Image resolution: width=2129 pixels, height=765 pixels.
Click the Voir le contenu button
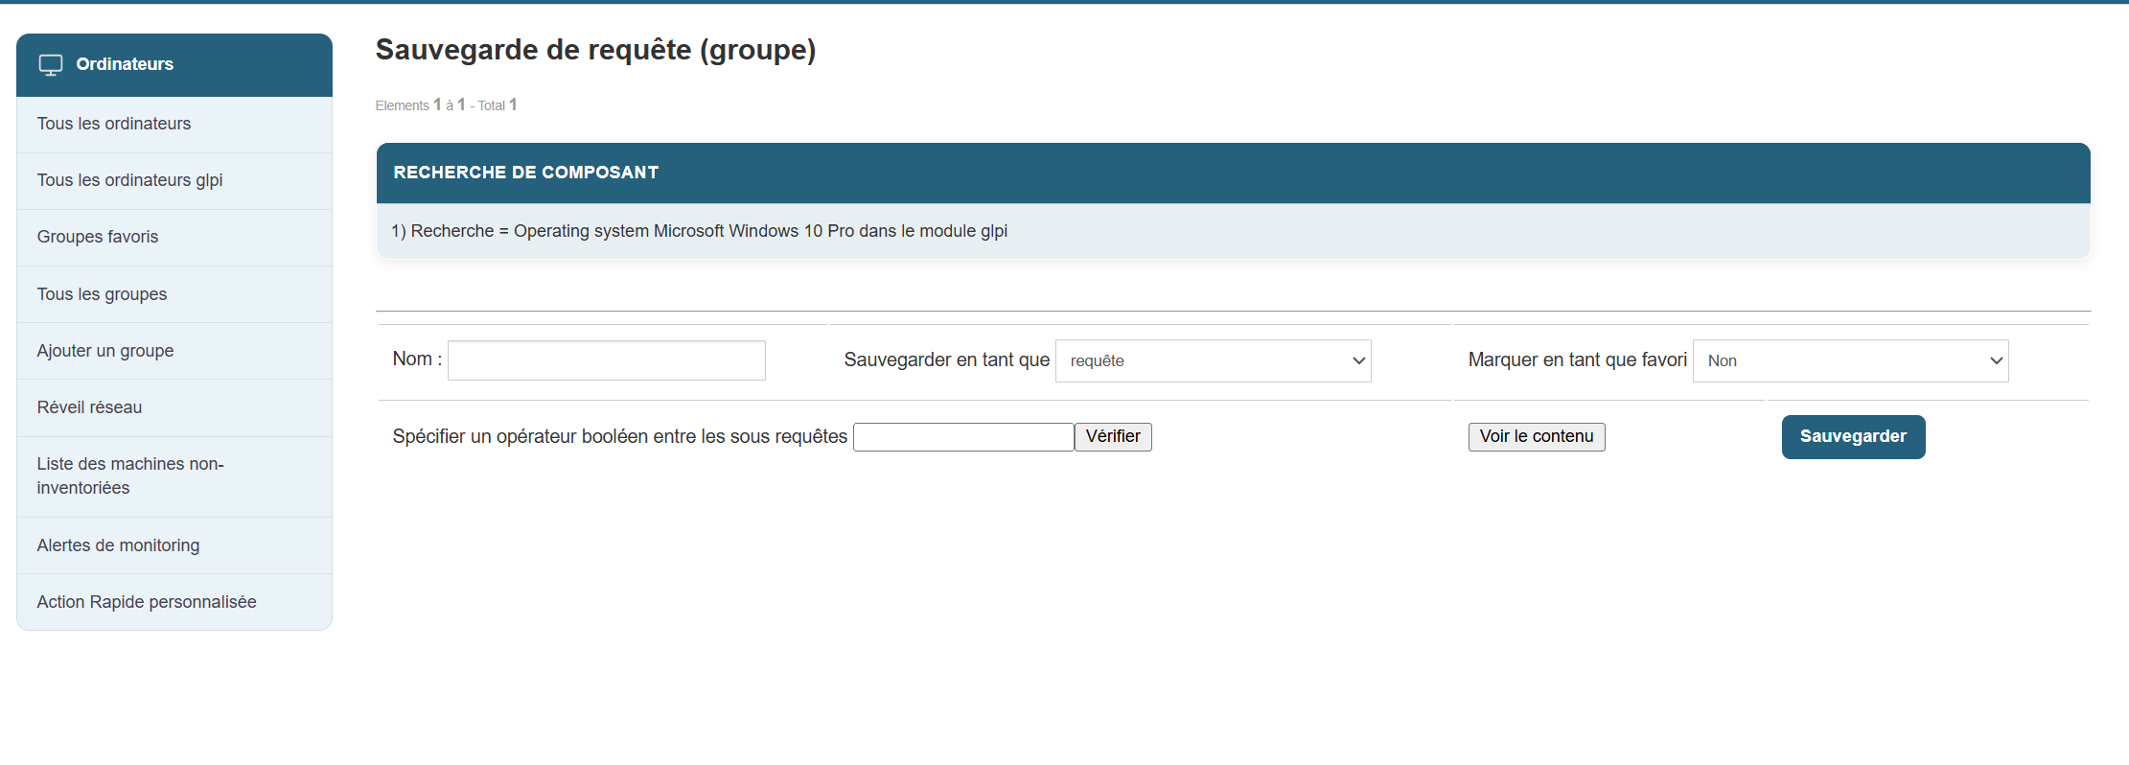(1536, 437)
